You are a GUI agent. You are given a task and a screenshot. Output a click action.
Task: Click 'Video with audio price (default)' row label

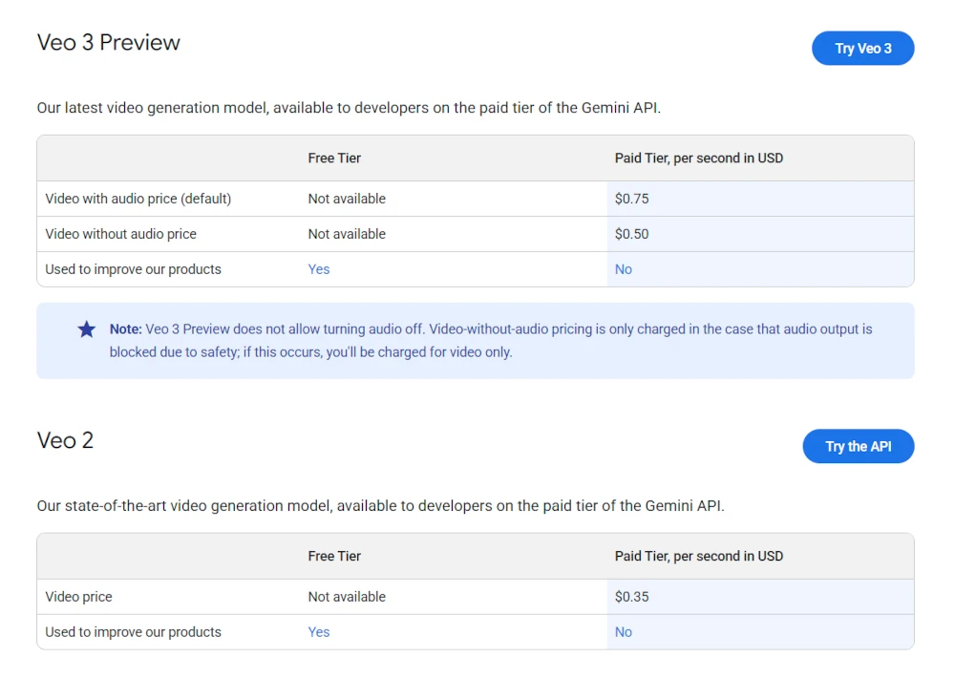138,199
